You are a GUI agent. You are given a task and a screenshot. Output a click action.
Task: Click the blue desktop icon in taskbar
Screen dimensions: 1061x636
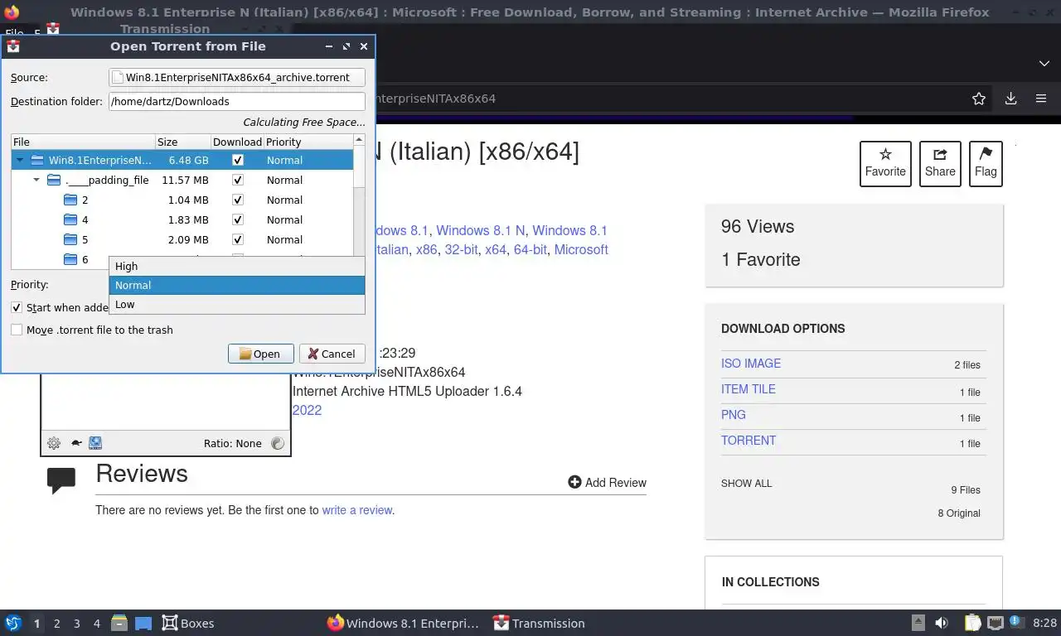pyautogui.click(x=143, y=623)
